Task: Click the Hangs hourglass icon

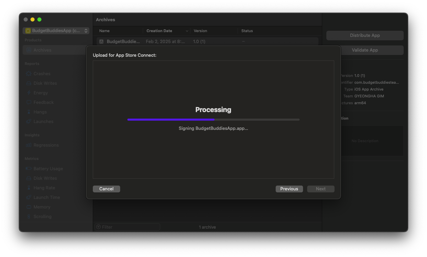Action: click(x=29, y=112)
